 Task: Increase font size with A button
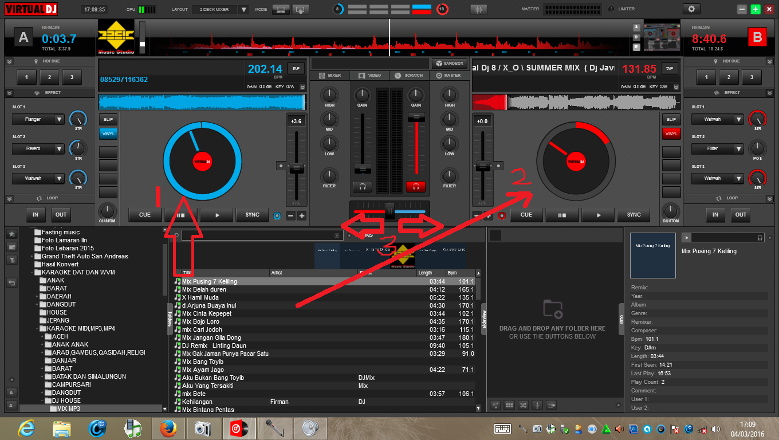[x=11, y=393]
